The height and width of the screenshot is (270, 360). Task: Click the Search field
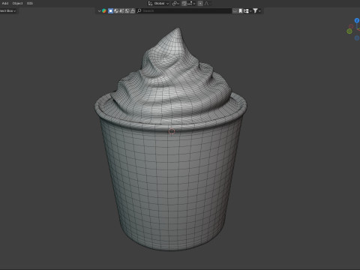tap(184, 10)
